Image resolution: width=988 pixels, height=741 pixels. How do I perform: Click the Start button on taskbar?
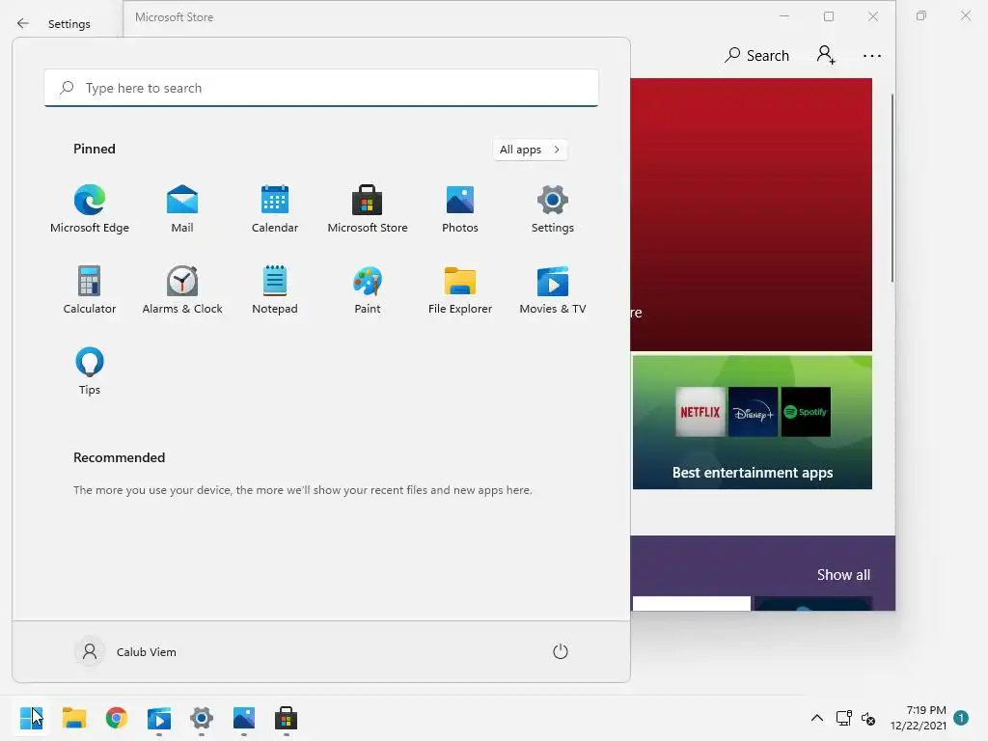click(x=31, y=718)
